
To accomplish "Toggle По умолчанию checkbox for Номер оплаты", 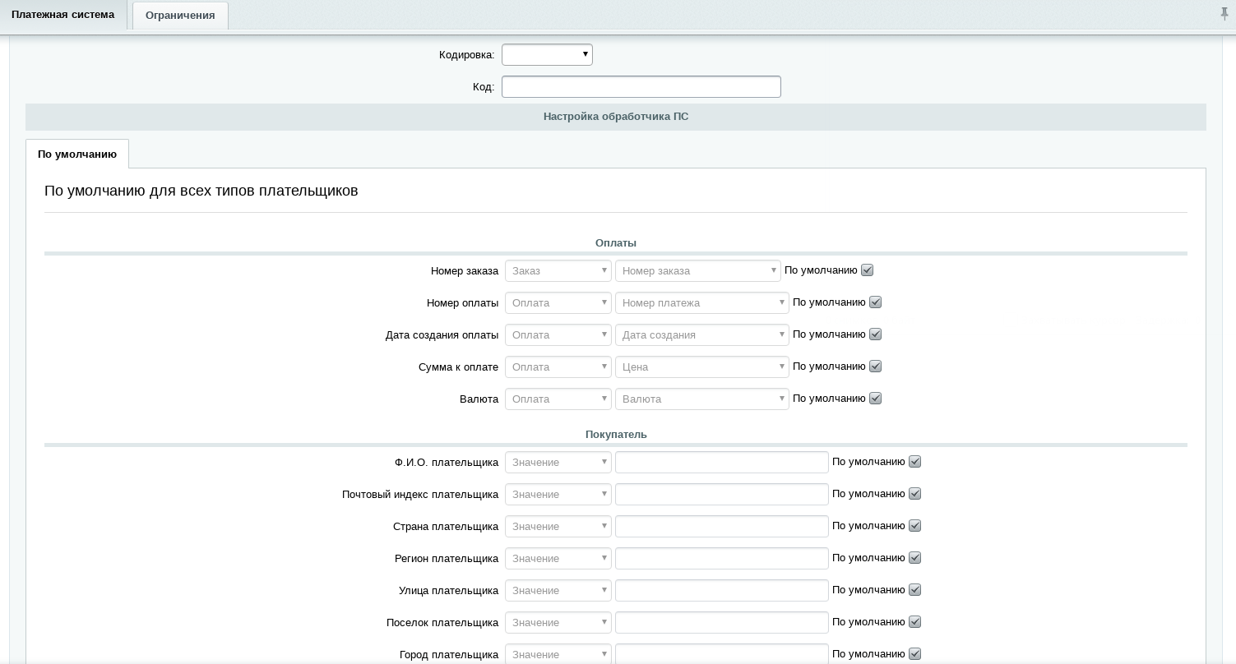I will click(x=876, y=302).
